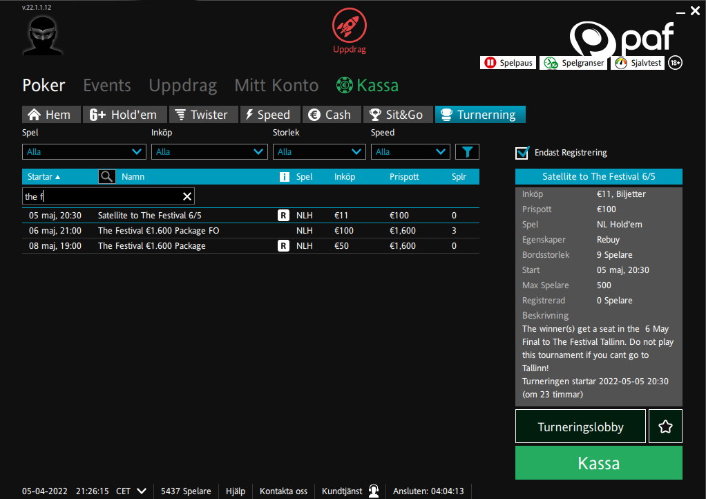Image resolution: width=706 pixels, height=499 pixels.
Task: View the 18+ age restriction badge
Action: click(x=675, y=63)
